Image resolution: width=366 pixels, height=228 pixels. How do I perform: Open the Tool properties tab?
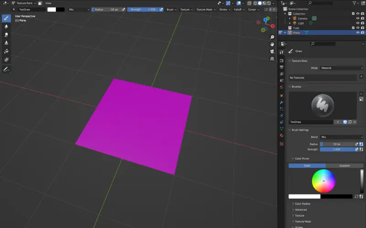tap(281, 52)
